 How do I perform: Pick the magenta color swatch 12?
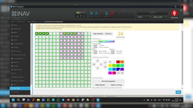(x=110, y=73)
